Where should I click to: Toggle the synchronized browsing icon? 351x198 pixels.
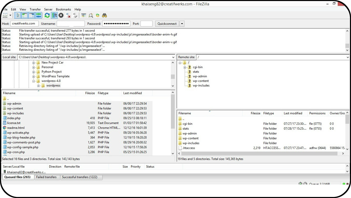coord(97,15)
